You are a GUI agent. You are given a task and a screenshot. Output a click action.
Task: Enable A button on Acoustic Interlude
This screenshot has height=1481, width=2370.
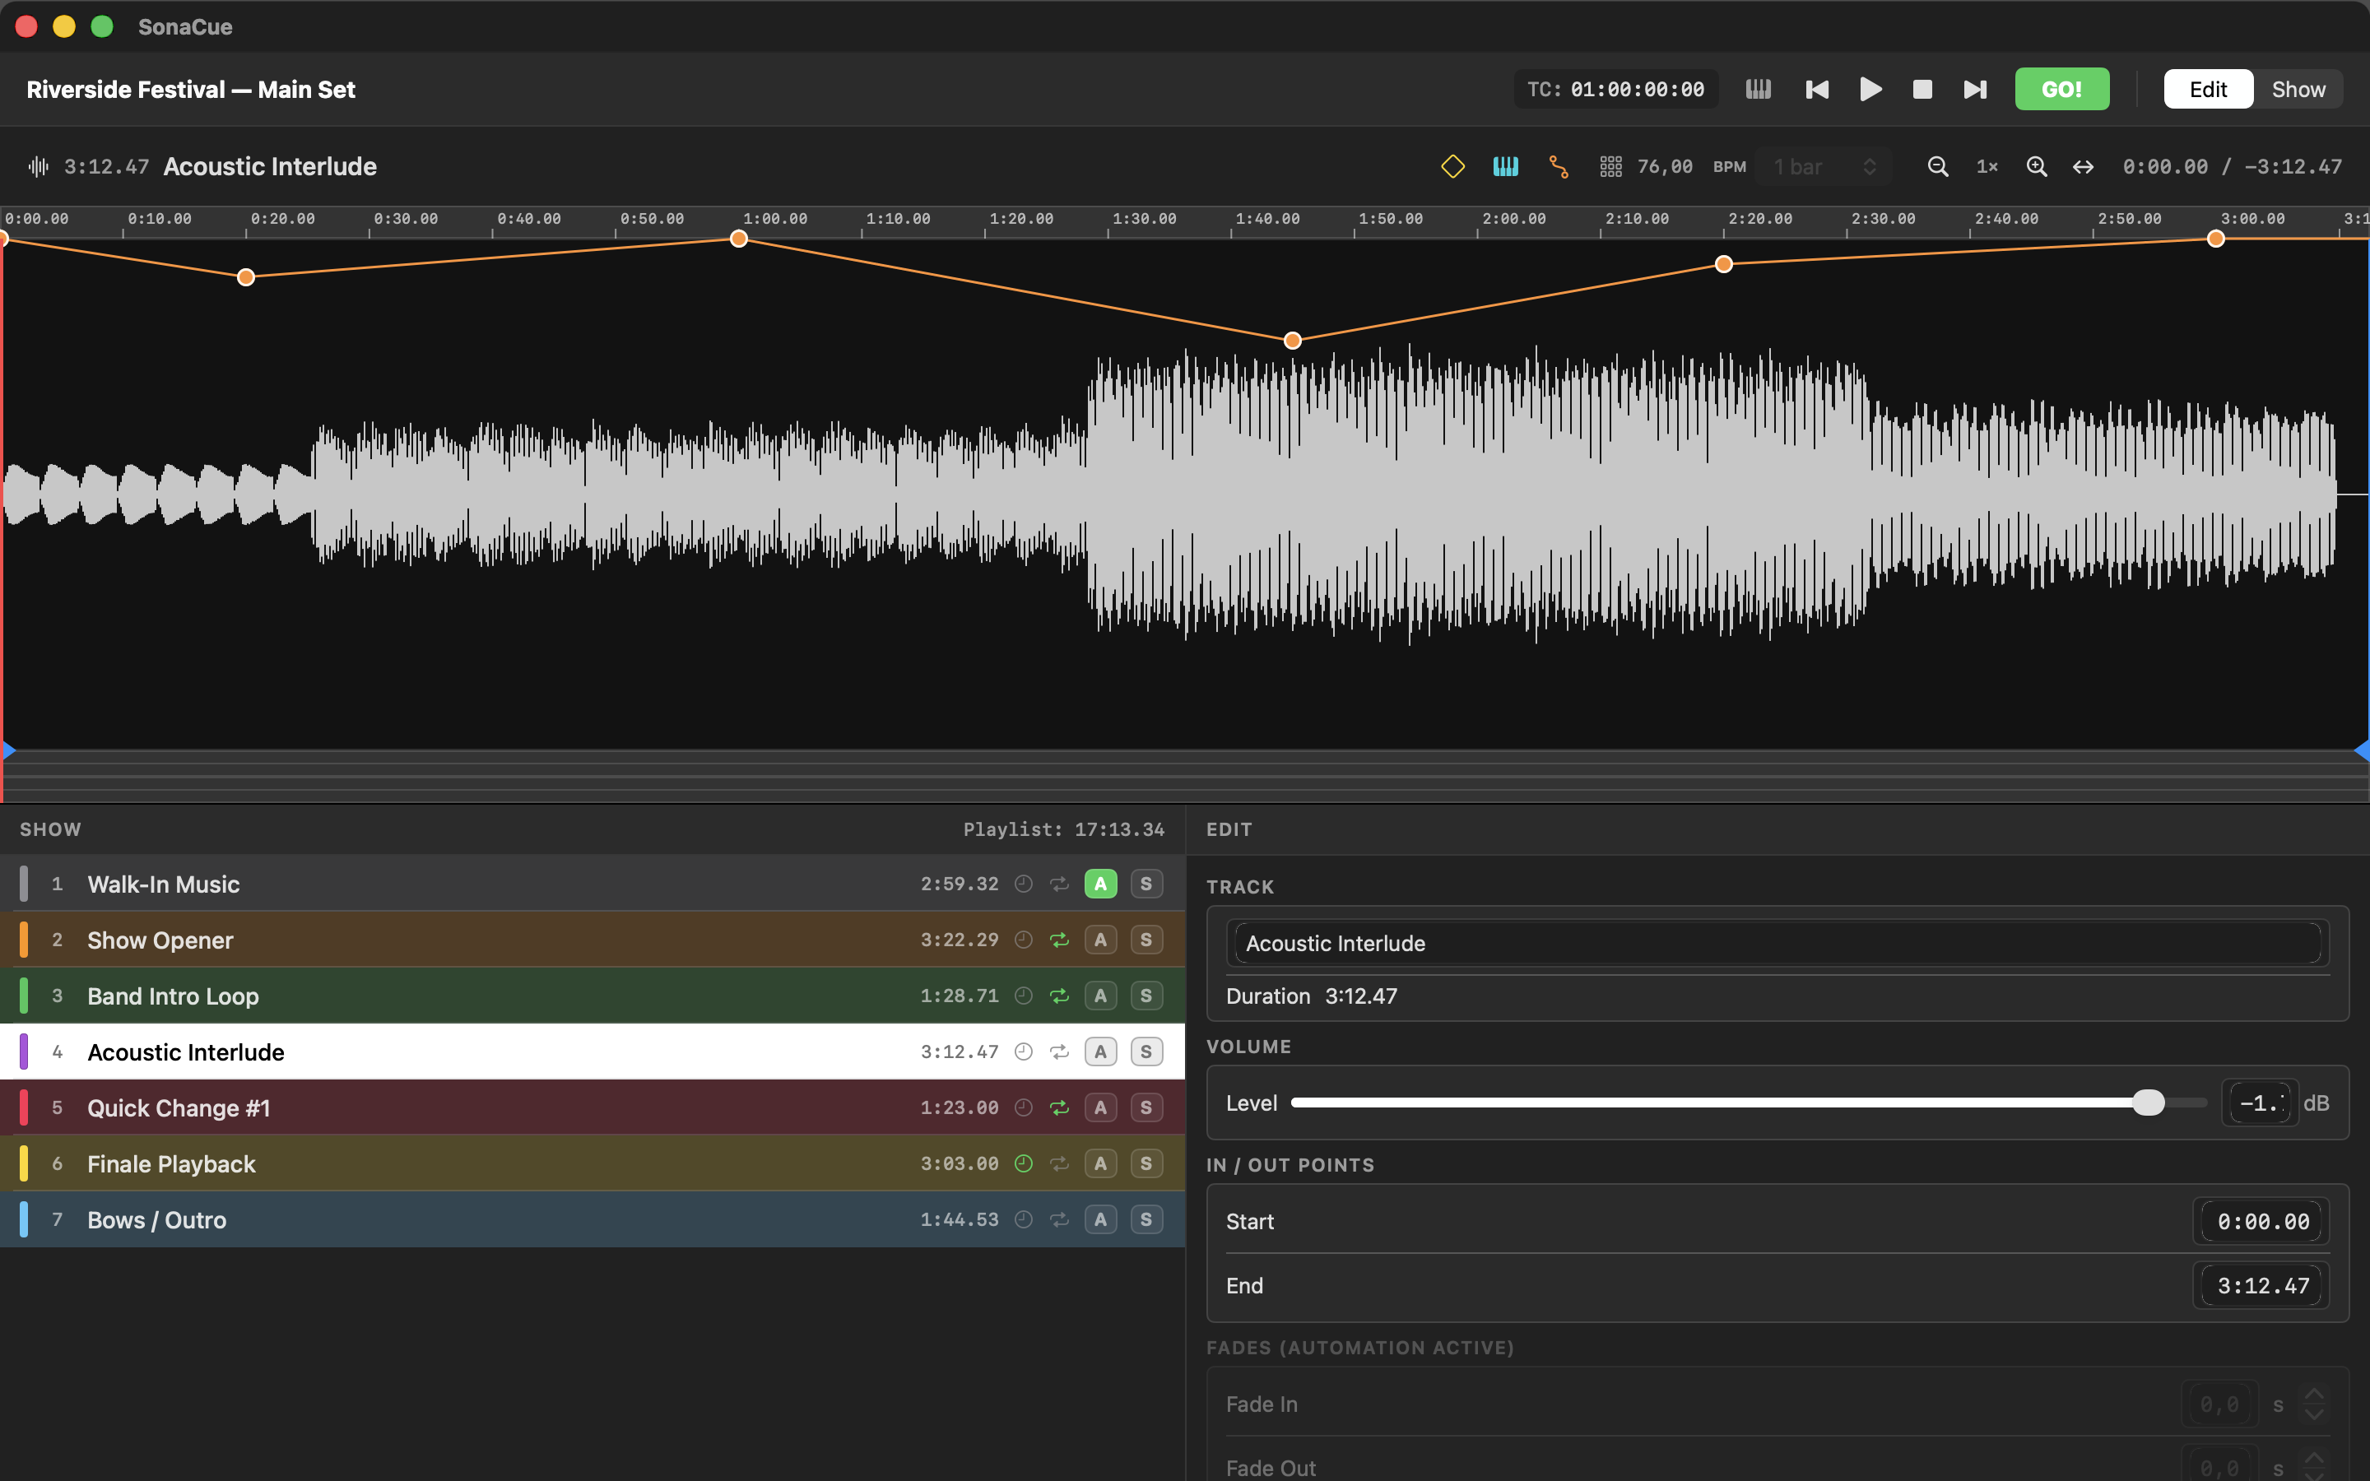point(1101,1051)
